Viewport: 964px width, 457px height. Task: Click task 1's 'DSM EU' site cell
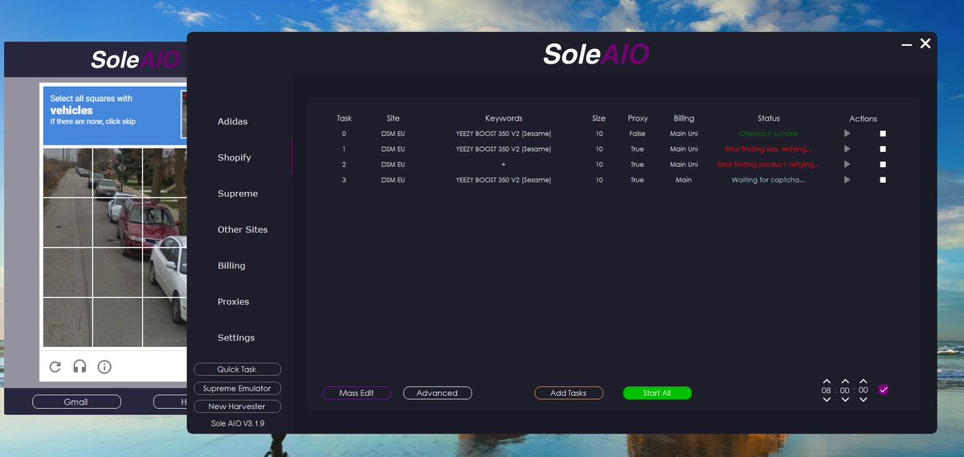coord(393,149)
